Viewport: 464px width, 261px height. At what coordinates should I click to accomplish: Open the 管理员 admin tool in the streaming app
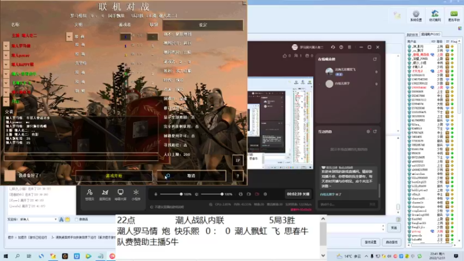coord(89,195)
